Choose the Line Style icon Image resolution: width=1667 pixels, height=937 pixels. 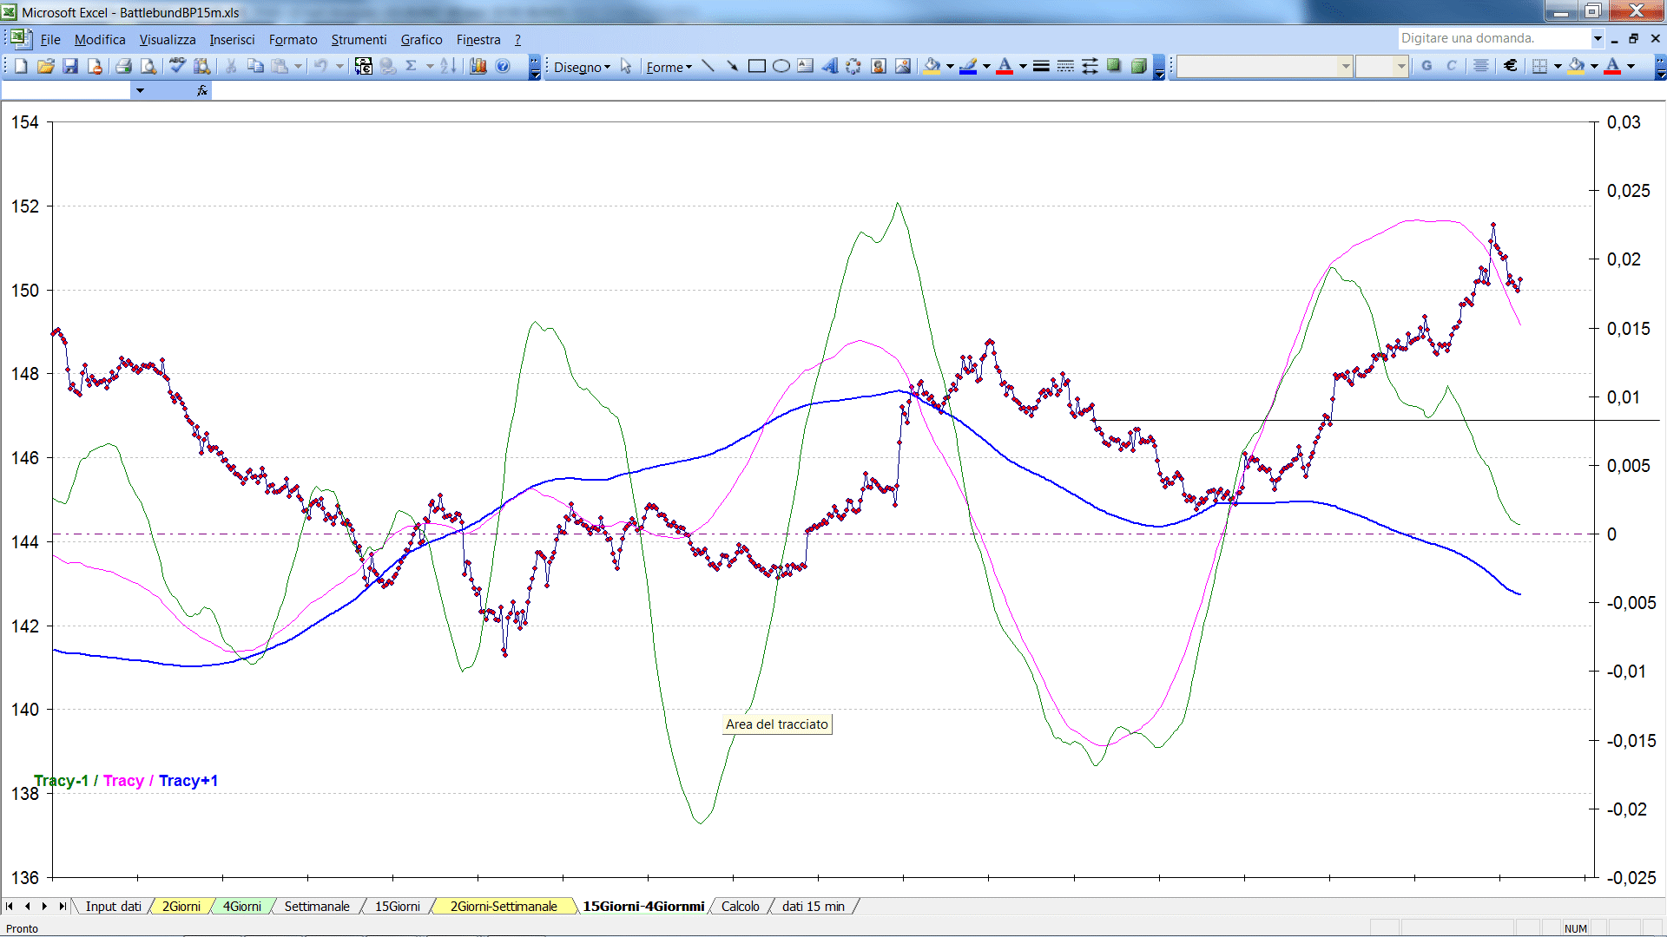coord(1042,66)
